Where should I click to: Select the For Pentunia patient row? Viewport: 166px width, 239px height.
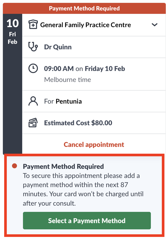click(x=94, y=101)
